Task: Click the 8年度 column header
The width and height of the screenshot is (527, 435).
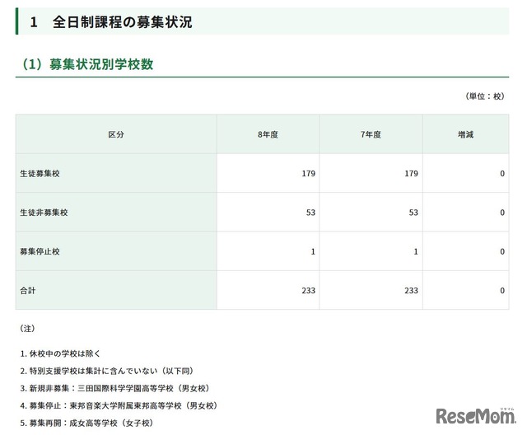Action: pyautogui.click(x=268, y=134)
